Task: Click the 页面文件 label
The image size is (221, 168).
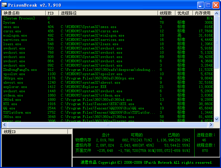Action: (83, 151)
